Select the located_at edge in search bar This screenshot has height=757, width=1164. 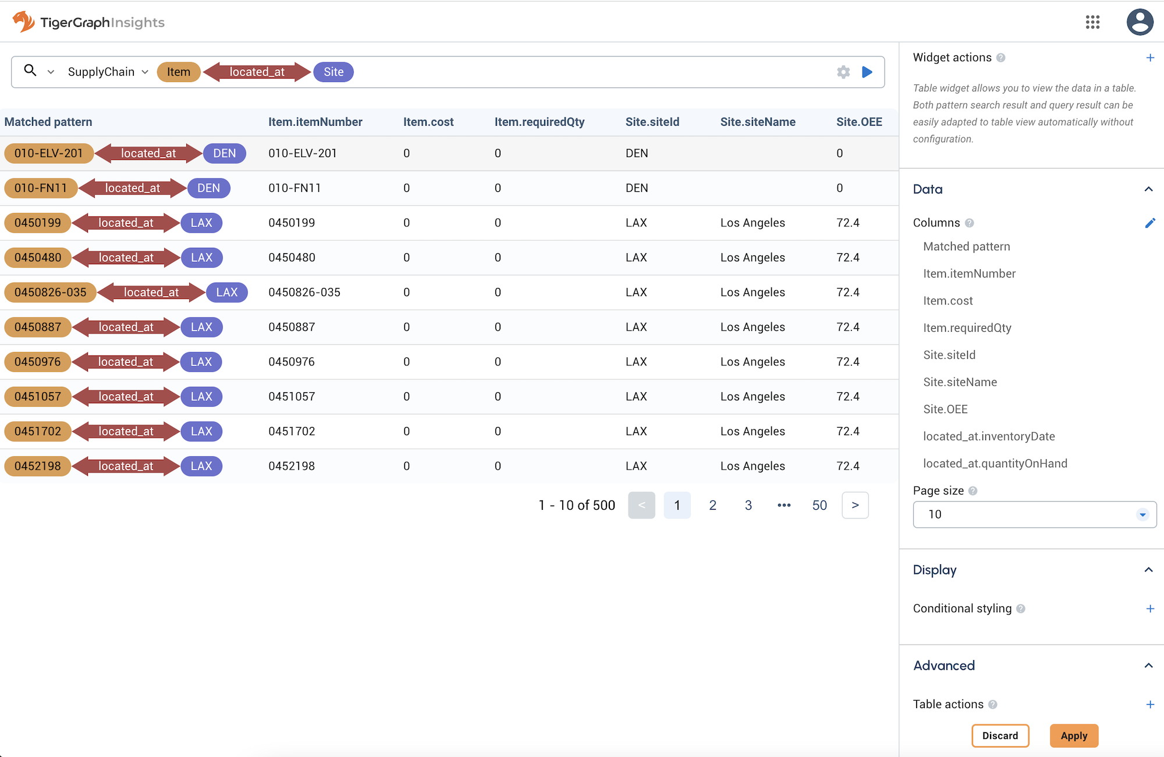point(257,72)
